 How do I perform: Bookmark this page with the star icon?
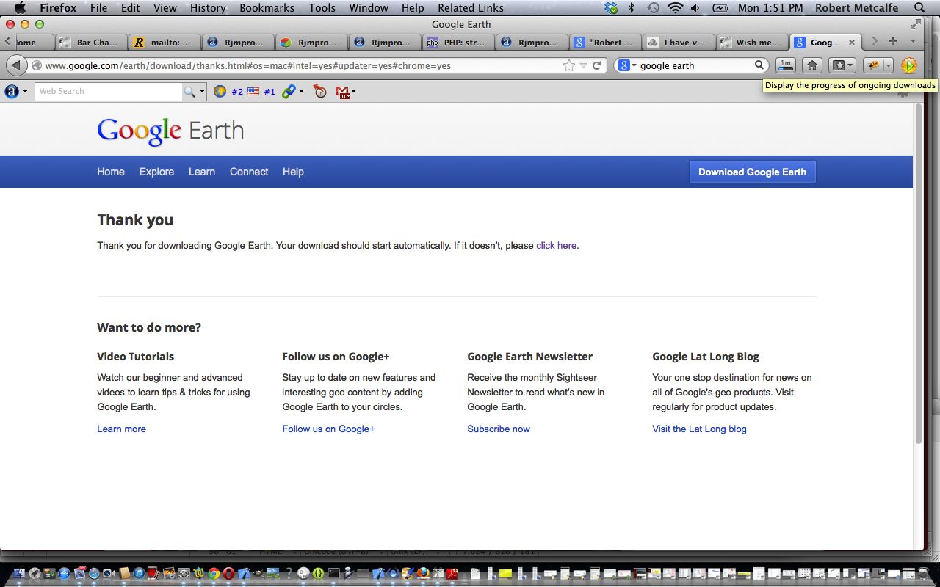coord(568,65)
